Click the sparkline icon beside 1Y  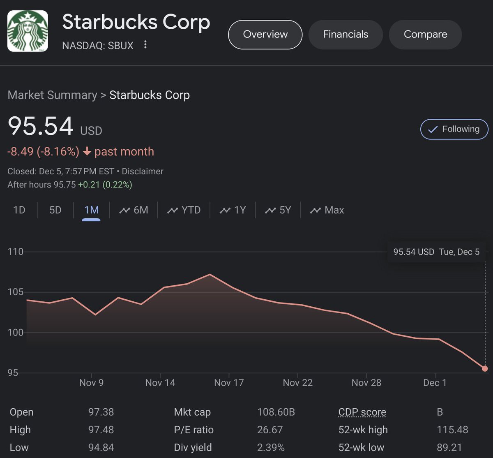click(x=224, y=210)
